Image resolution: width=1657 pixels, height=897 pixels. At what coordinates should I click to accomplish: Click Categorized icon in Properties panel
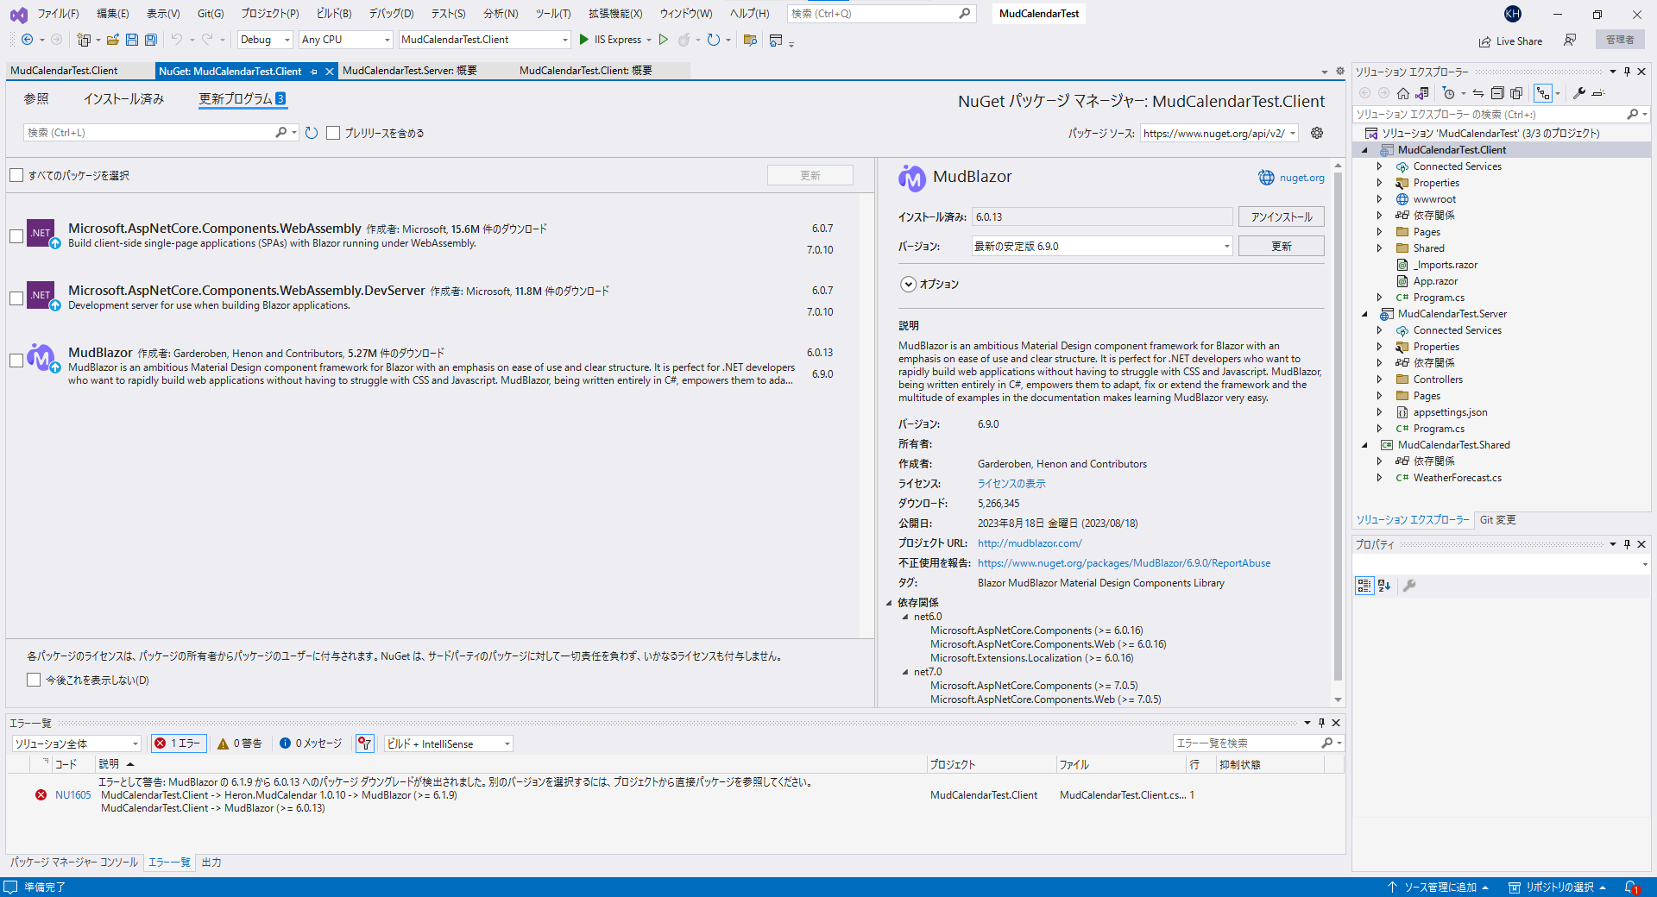point(1364,586)
